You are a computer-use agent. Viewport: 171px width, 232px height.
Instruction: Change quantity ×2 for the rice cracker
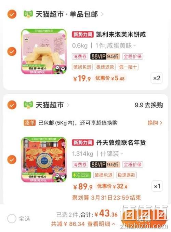pos(157,78)
